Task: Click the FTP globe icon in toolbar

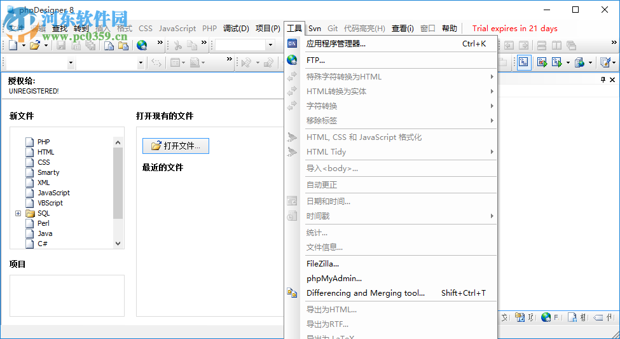Action: point(142,46)
